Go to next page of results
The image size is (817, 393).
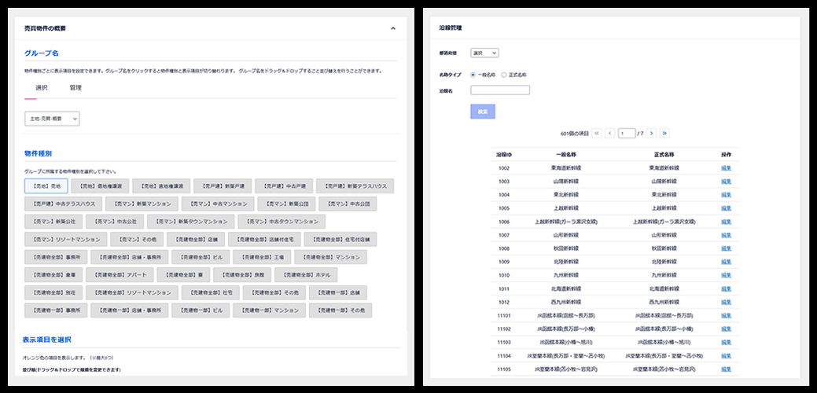tap(652, 134)
